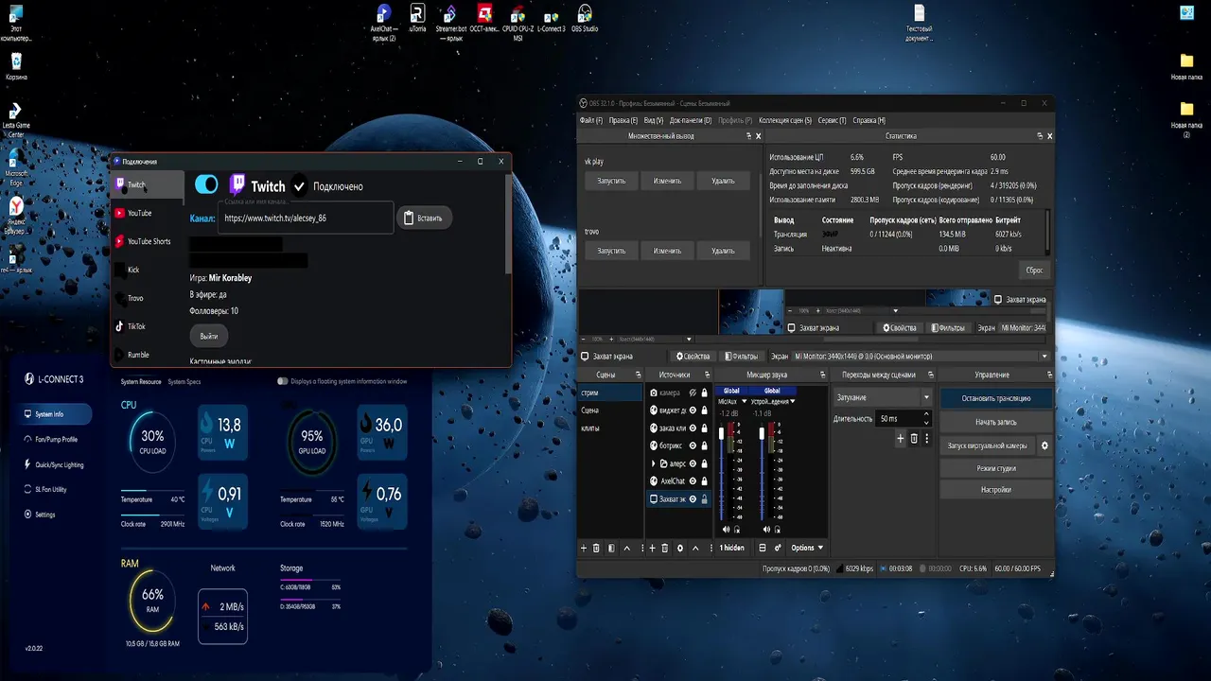Switch to System Specs tab in L-Connect
Image resolution: width=1211 pixels, height=681 pixels.
pyautogui.click(x=184, y=381)
